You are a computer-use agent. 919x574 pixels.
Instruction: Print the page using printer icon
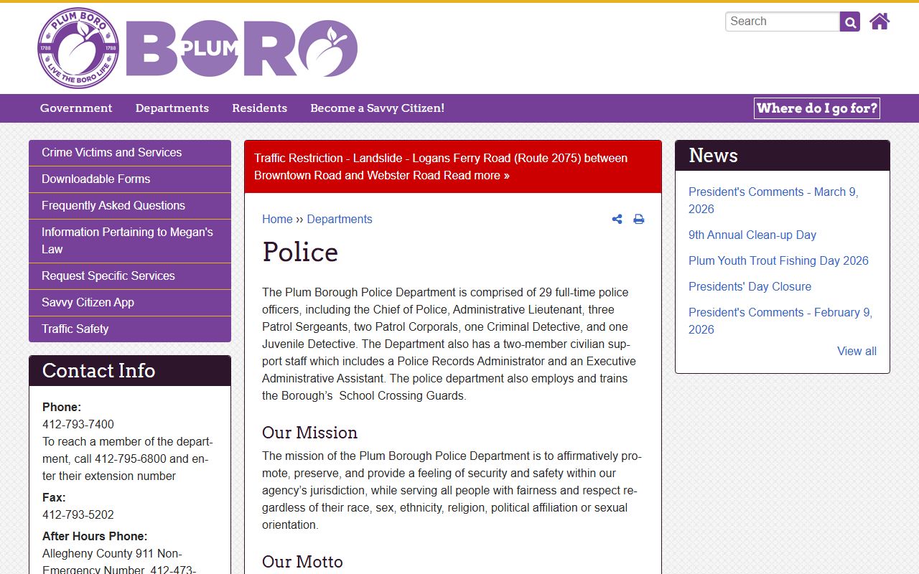[638, 219]
